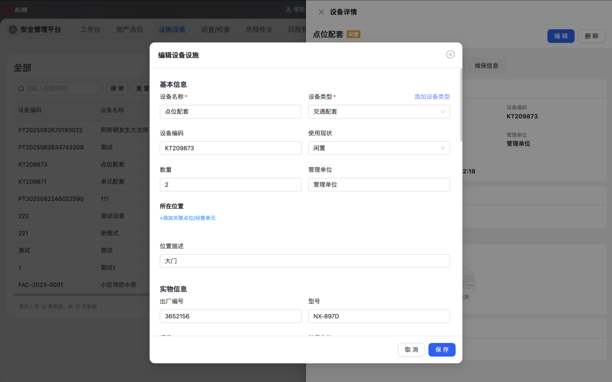Viewport: 612px width, 382px height.
Task: Select the quantity input field
Action: [230, 185]
